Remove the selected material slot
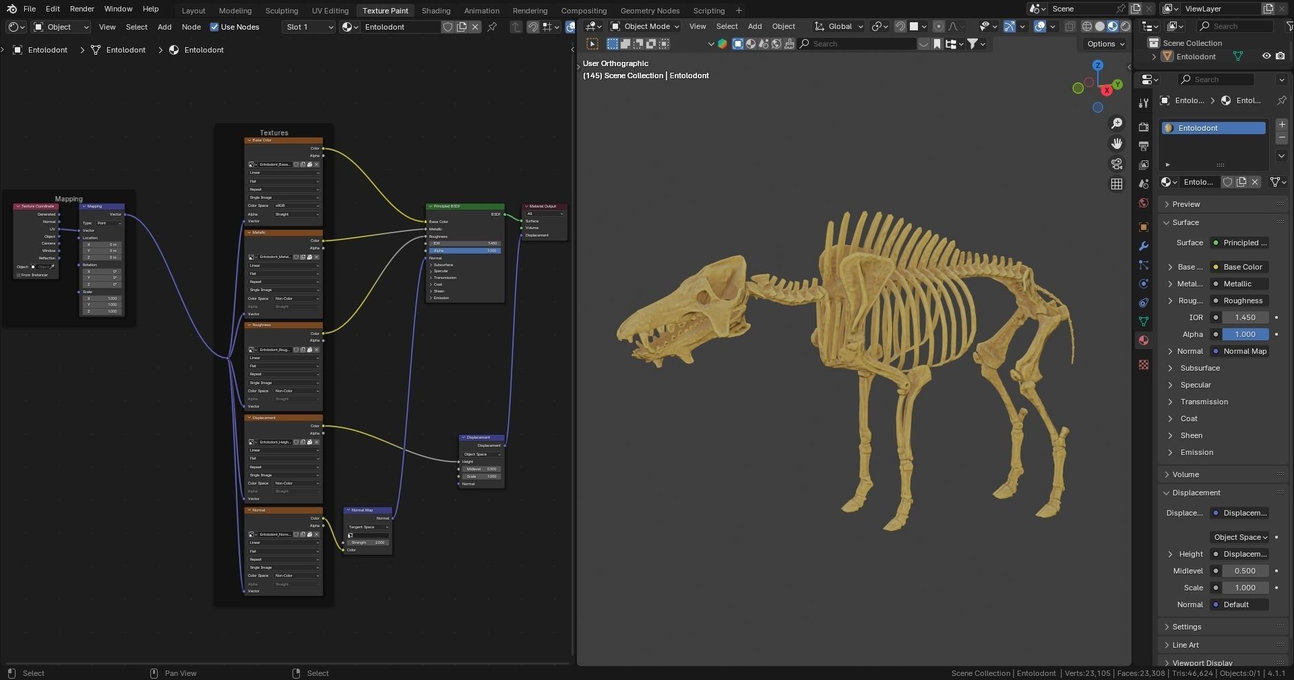The width and height of the screenshot is (1294, 680). click(x=1281, y=137)
